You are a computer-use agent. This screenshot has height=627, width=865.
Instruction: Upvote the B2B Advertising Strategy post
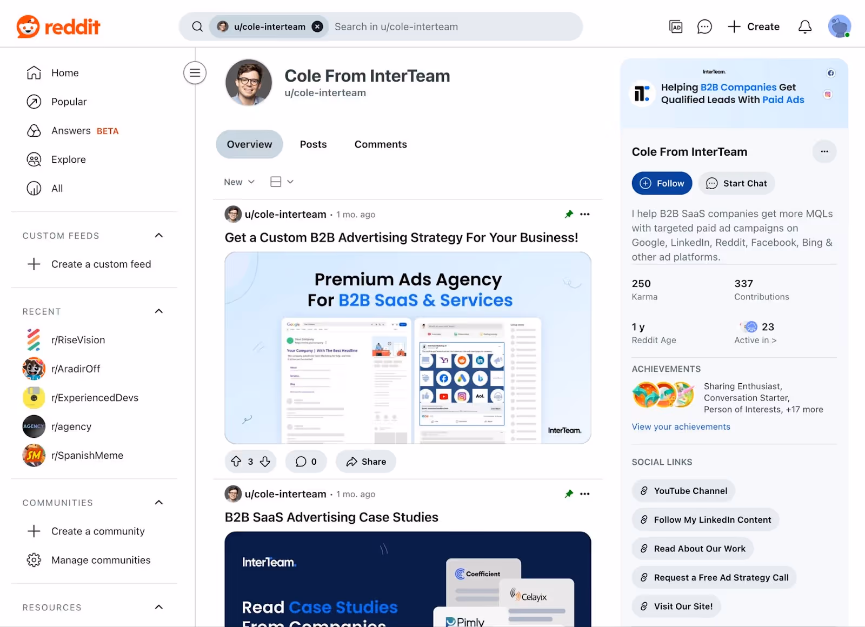(236, 461)
